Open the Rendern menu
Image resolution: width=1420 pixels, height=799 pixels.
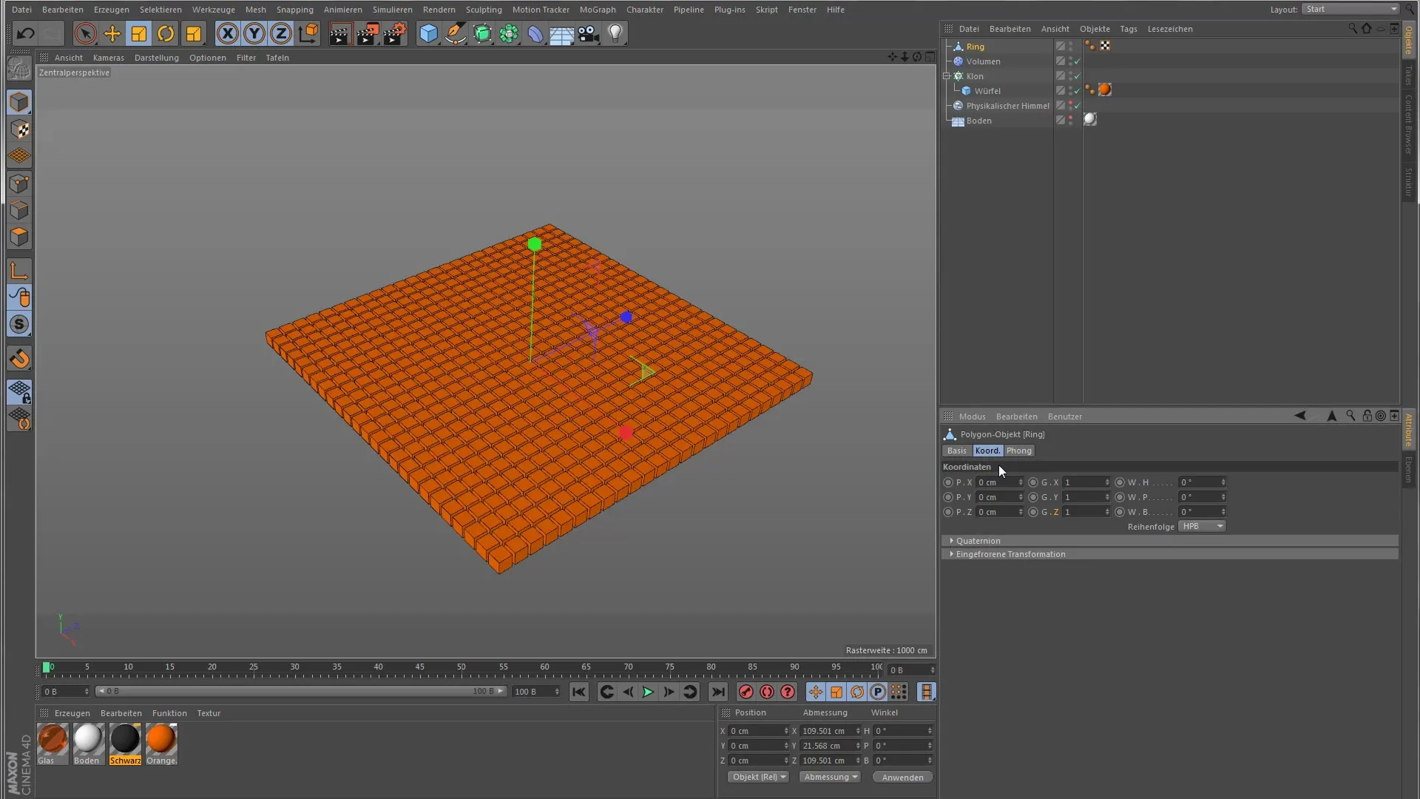pos(439,10)
